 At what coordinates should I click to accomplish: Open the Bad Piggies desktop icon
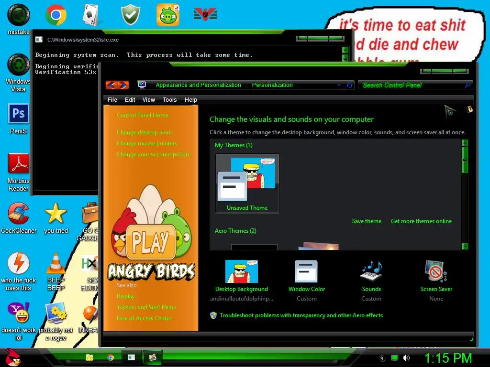[168, 15]
